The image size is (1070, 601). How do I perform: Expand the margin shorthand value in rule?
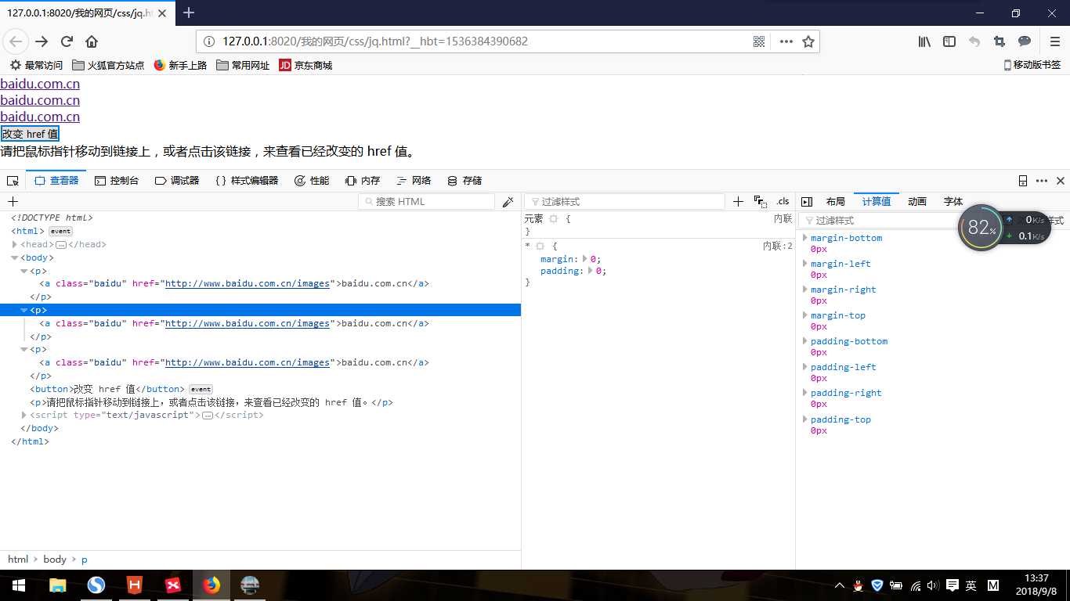[585, 259]
